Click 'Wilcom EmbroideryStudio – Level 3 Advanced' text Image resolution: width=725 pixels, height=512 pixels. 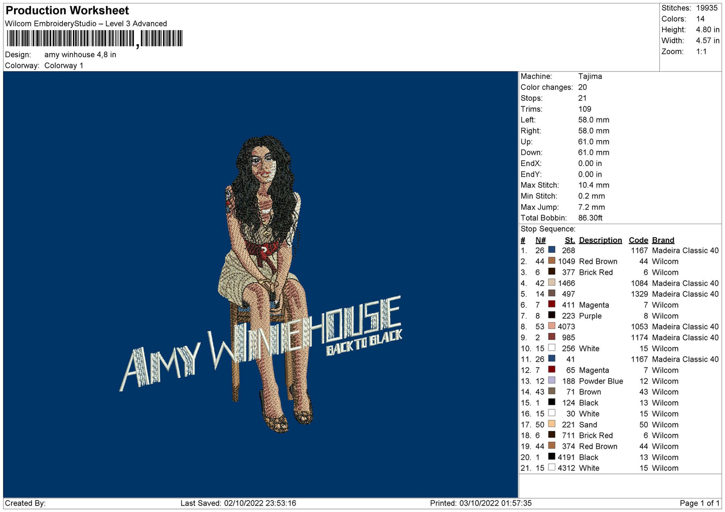click(x=86, y=24)
